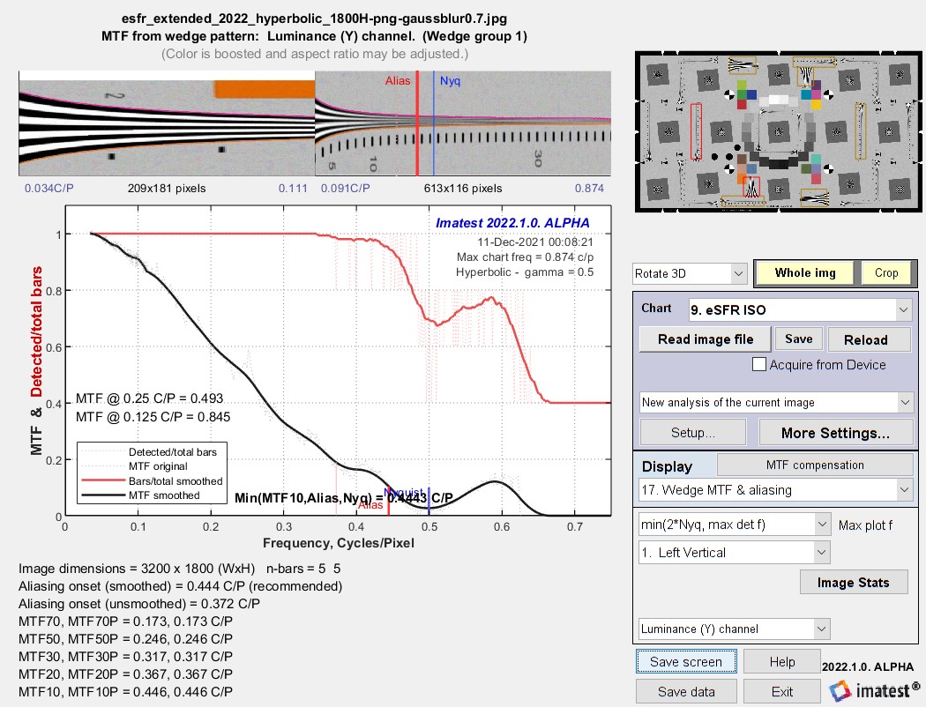926x707 pixels.
Task: Click the Image Stats button
Action: coord(853,583)
